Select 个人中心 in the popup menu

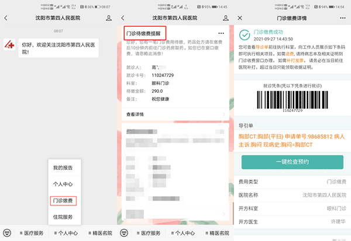63,184
